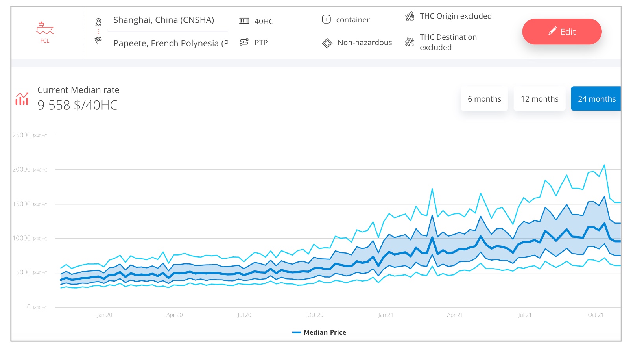The width and height of the screenshot is (631, 352).
Task: Click the THC Origin excluded text
Action: point(456,16)
